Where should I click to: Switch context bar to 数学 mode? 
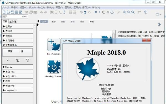54,22
